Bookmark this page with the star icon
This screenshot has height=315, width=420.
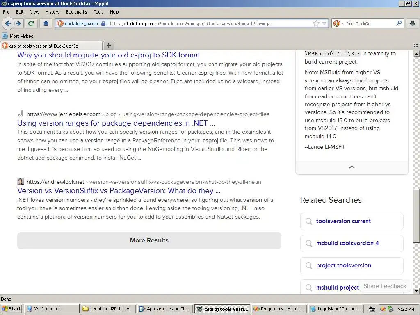(316, 23)
